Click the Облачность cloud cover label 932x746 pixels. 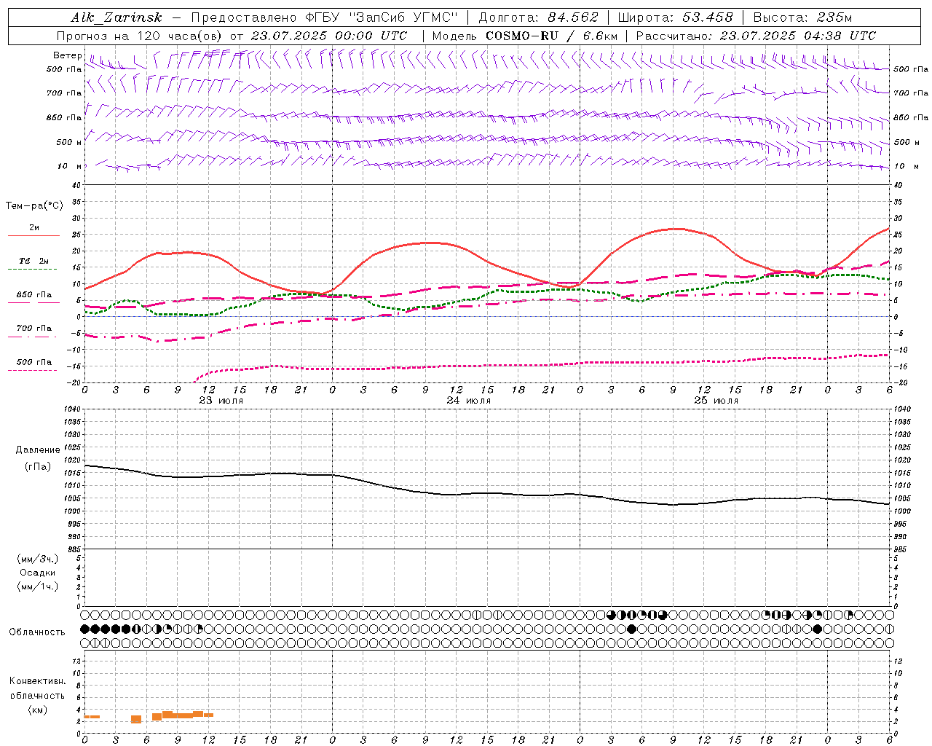(x=37, y=632)
